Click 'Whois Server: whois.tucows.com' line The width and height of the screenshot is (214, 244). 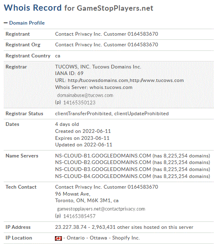94,87
